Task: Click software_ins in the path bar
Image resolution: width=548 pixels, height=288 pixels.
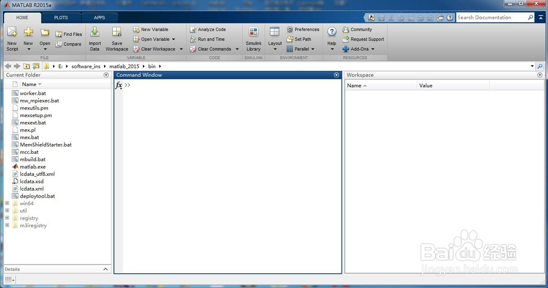Action: 85,66
